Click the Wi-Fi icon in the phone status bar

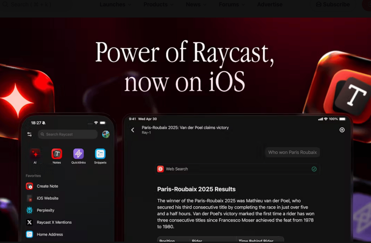point(96,123)
